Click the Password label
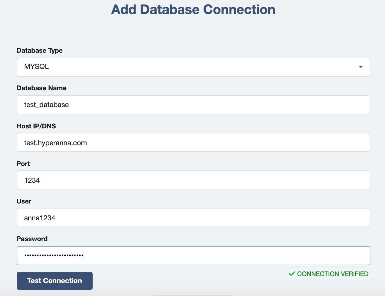385x296 pixels. coord(32,239)
